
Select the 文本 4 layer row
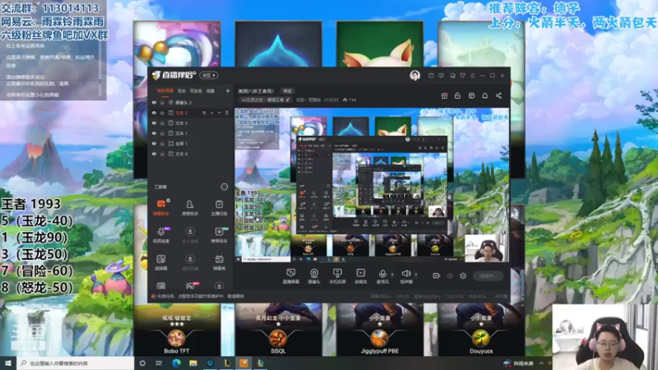(191, 154)
